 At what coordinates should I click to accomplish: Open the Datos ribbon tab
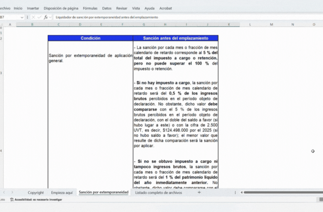pos(107,8)
